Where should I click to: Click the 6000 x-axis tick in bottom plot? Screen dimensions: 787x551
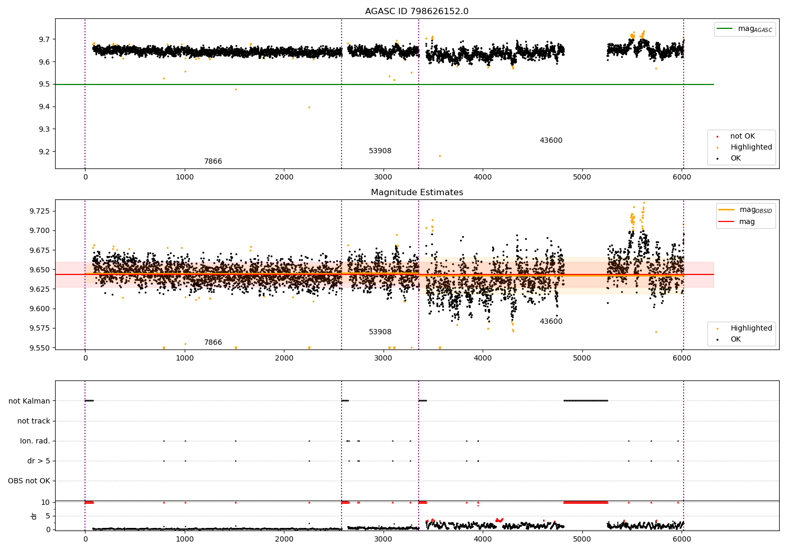(682, 538)
